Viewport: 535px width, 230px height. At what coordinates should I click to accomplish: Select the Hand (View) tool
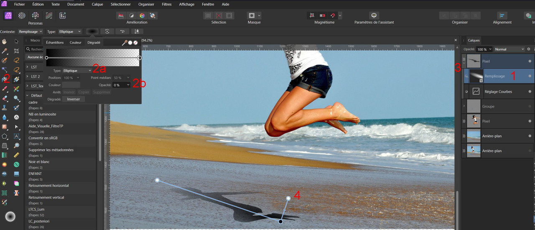[x=5, y=41]
